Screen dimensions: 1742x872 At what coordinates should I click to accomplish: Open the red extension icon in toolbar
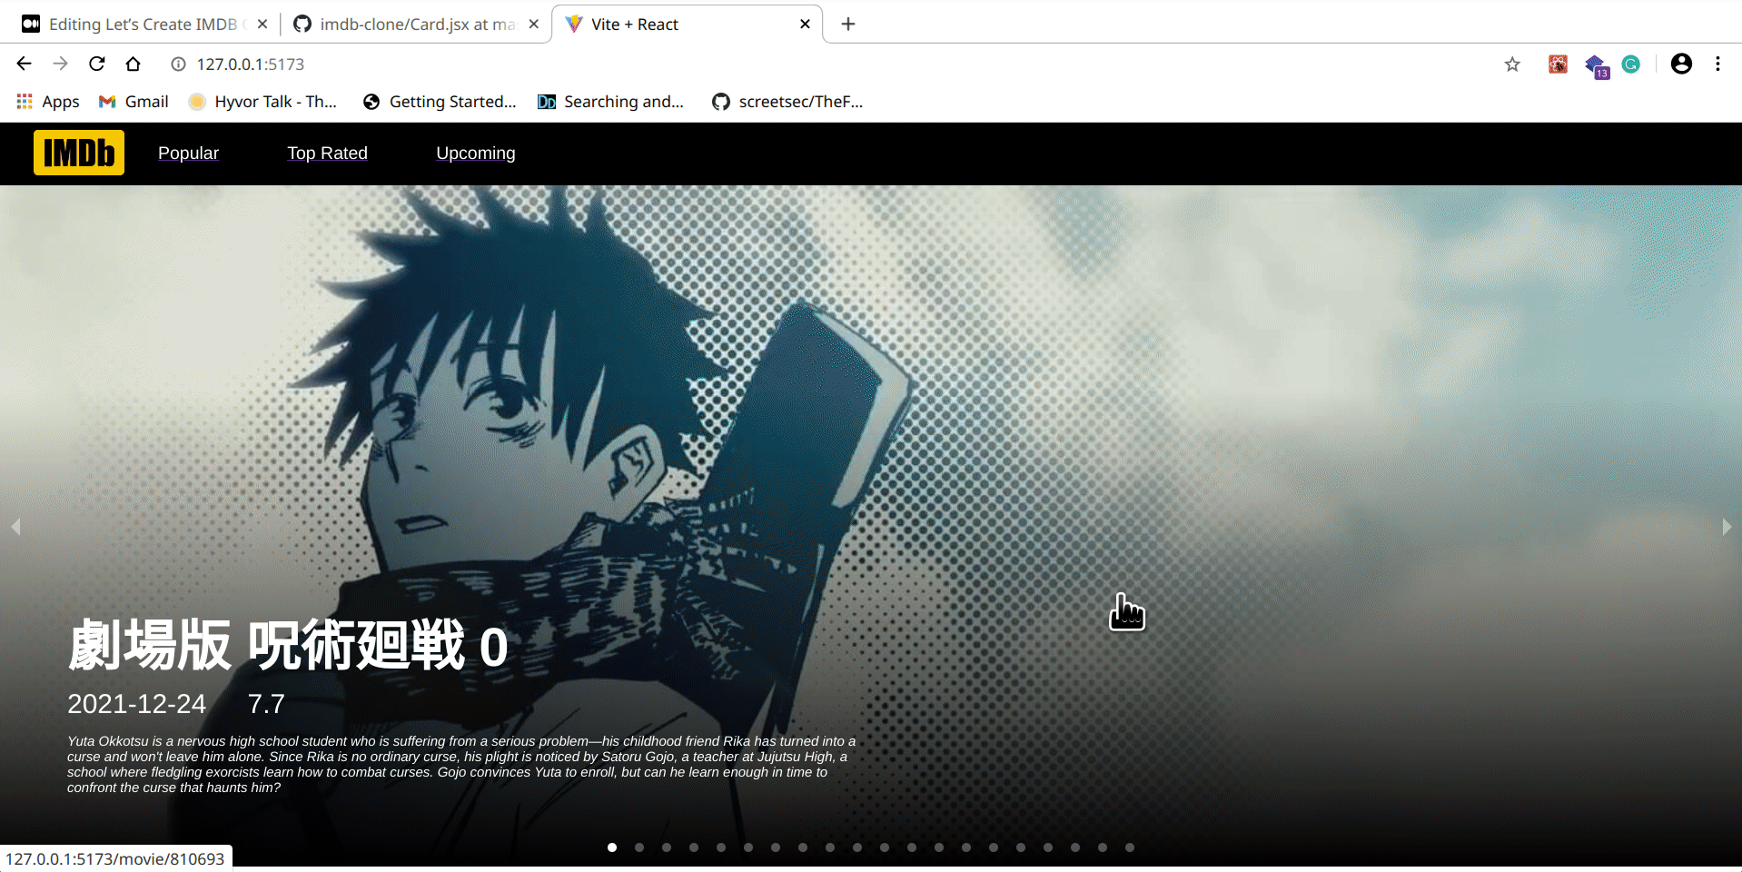pos(1558,64)
